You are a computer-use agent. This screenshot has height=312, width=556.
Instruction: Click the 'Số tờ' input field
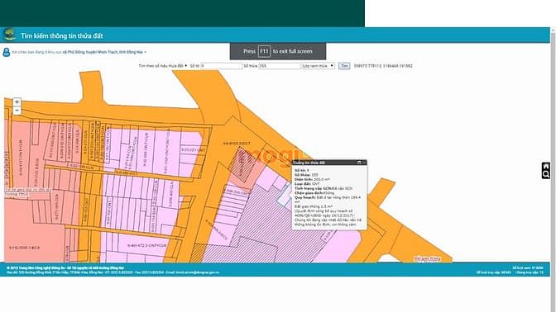coord(222,66)
